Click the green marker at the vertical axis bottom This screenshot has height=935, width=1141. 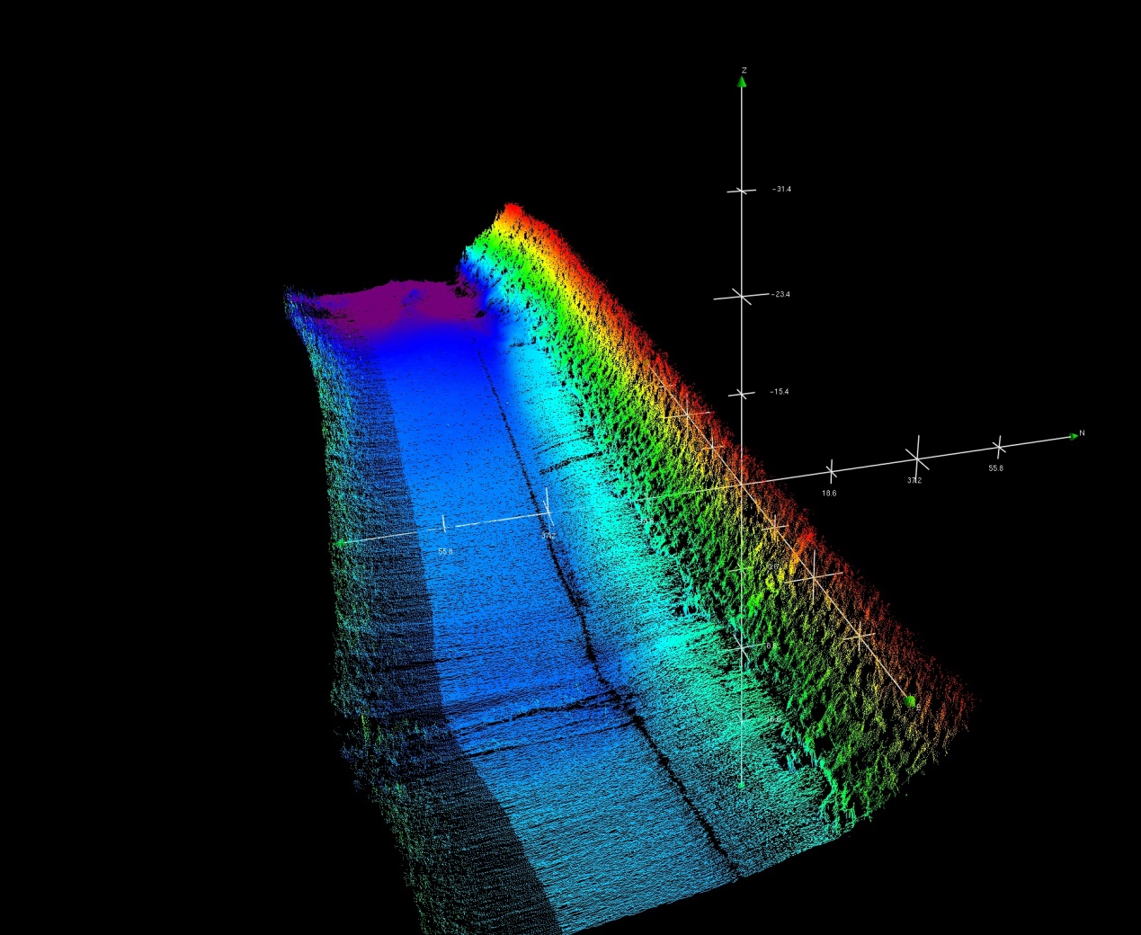click(741, 786)
